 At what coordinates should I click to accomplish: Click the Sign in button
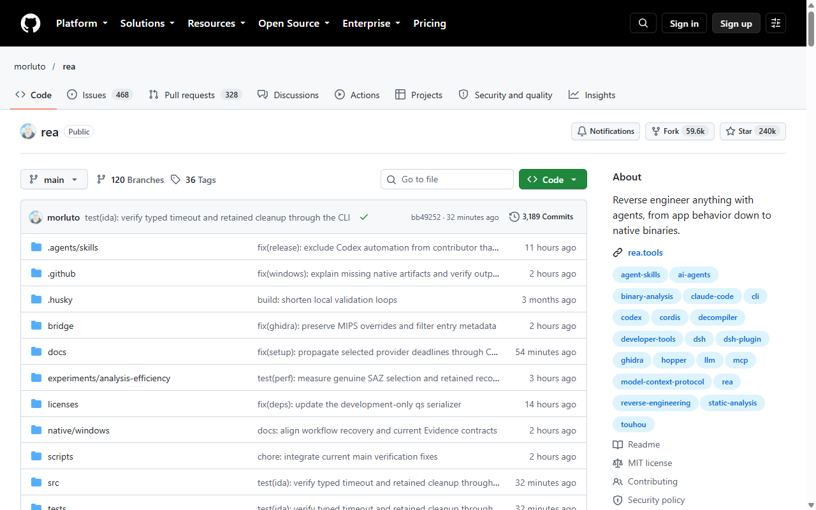tap(684, 24)
